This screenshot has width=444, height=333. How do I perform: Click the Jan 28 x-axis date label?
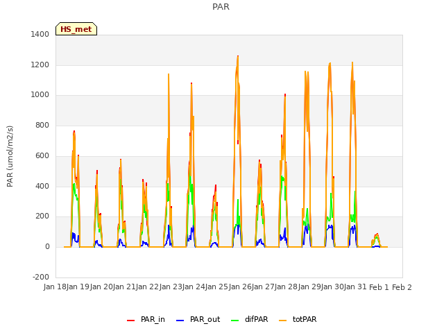[x=286, y=287]
